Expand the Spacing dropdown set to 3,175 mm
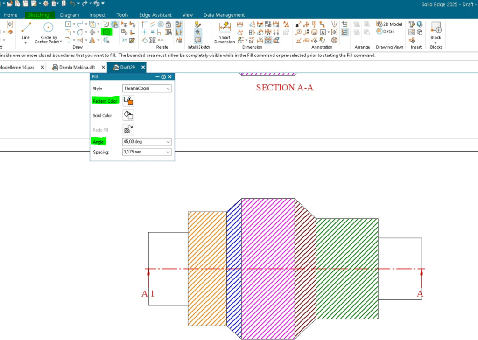 click(147, 152)
